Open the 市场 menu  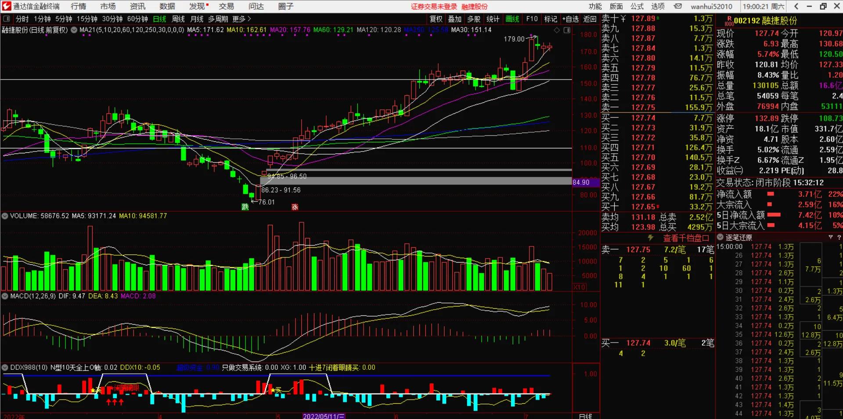coord(108,6)
